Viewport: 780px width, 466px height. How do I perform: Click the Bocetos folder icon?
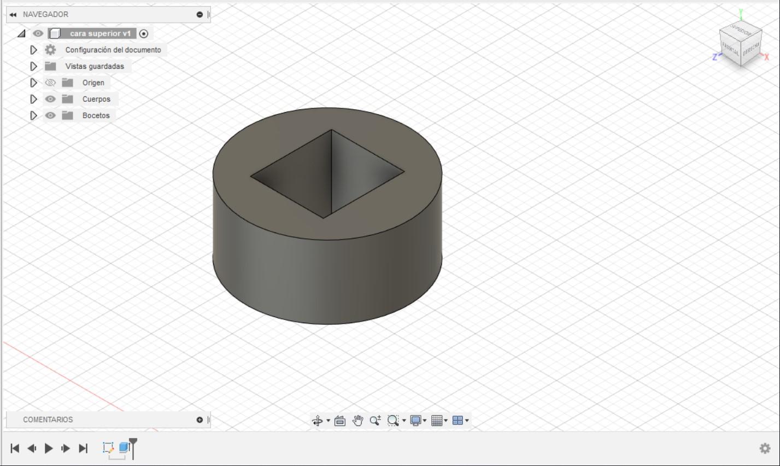pyautogui.click(x=67, y=116)
